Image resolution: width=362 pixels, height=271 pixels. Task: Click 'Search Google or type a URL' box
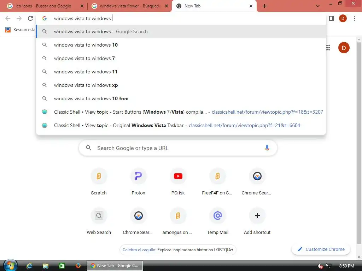pyautogui.click(x=178, y=148)
